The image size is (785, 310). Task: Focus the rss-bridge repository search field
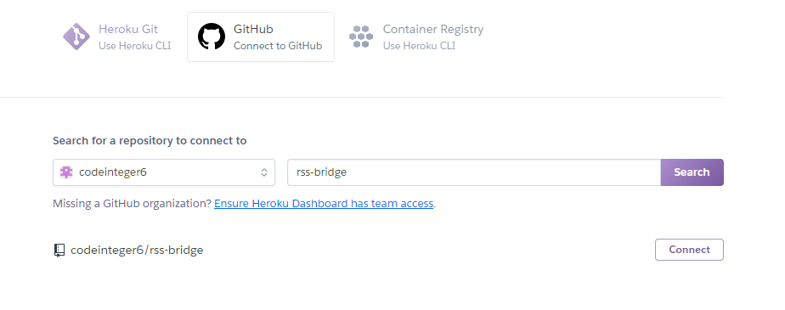point(473,172)
